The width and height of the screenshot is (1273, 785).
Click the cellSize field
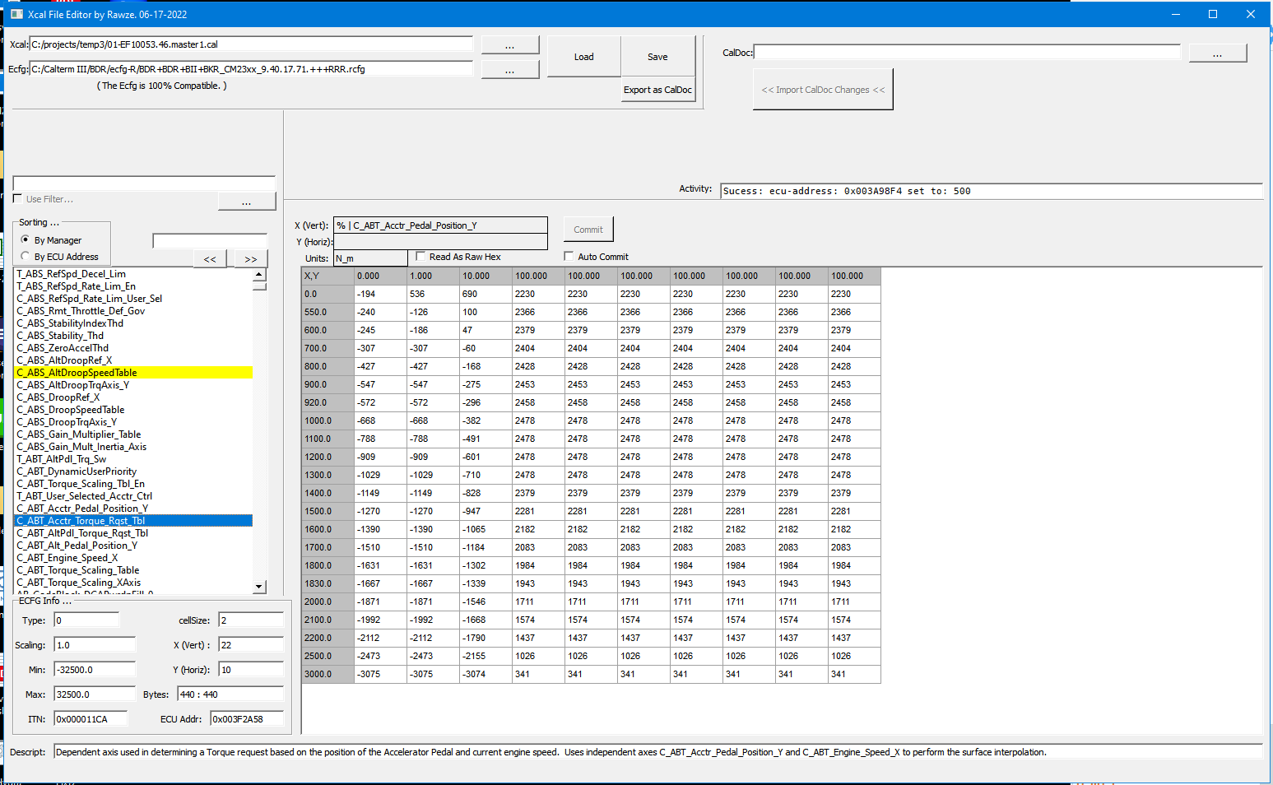(251, 620)
